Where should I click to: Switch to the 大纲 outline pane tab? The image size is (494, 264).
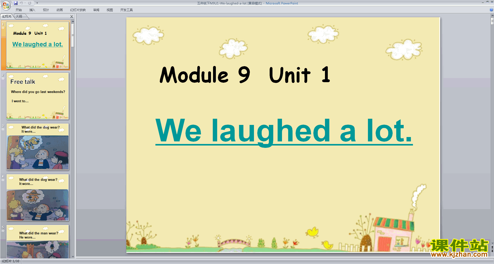[x=19, y=16]
